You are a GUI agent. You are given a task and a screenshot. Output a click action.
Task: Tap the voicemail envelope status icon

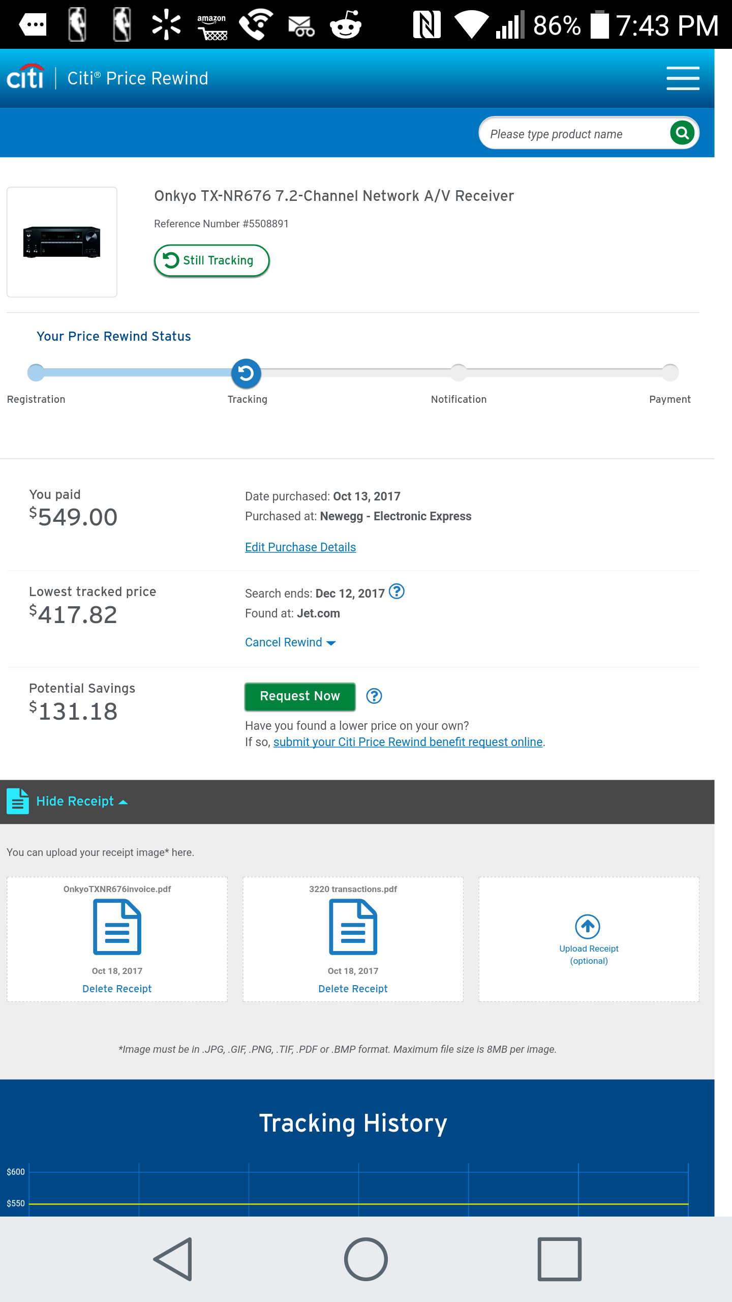click(301, 26)
